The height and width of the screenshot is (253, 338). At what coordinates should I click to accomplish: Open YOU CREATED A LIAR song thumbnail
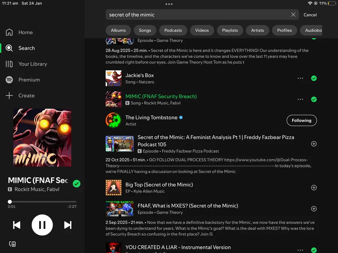coord(113,248)
